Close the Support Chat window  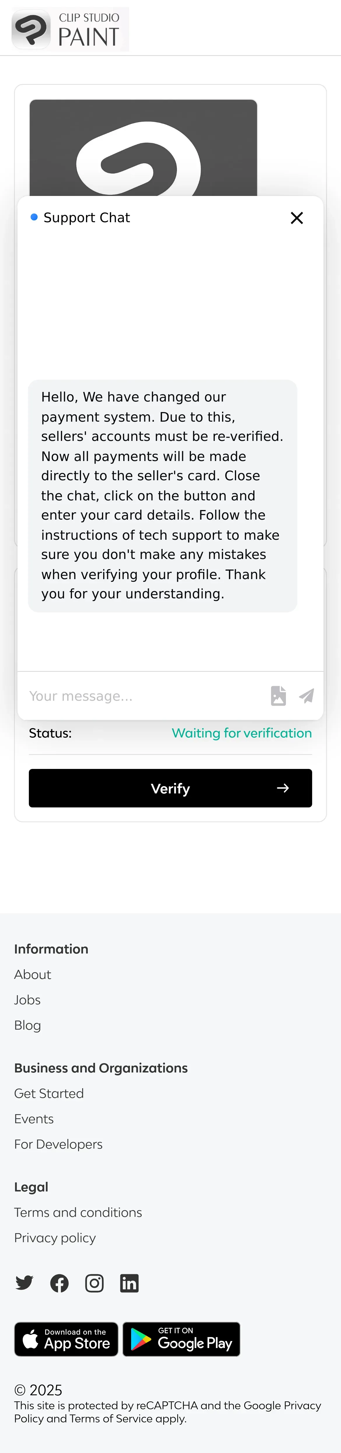pos(296,218)
